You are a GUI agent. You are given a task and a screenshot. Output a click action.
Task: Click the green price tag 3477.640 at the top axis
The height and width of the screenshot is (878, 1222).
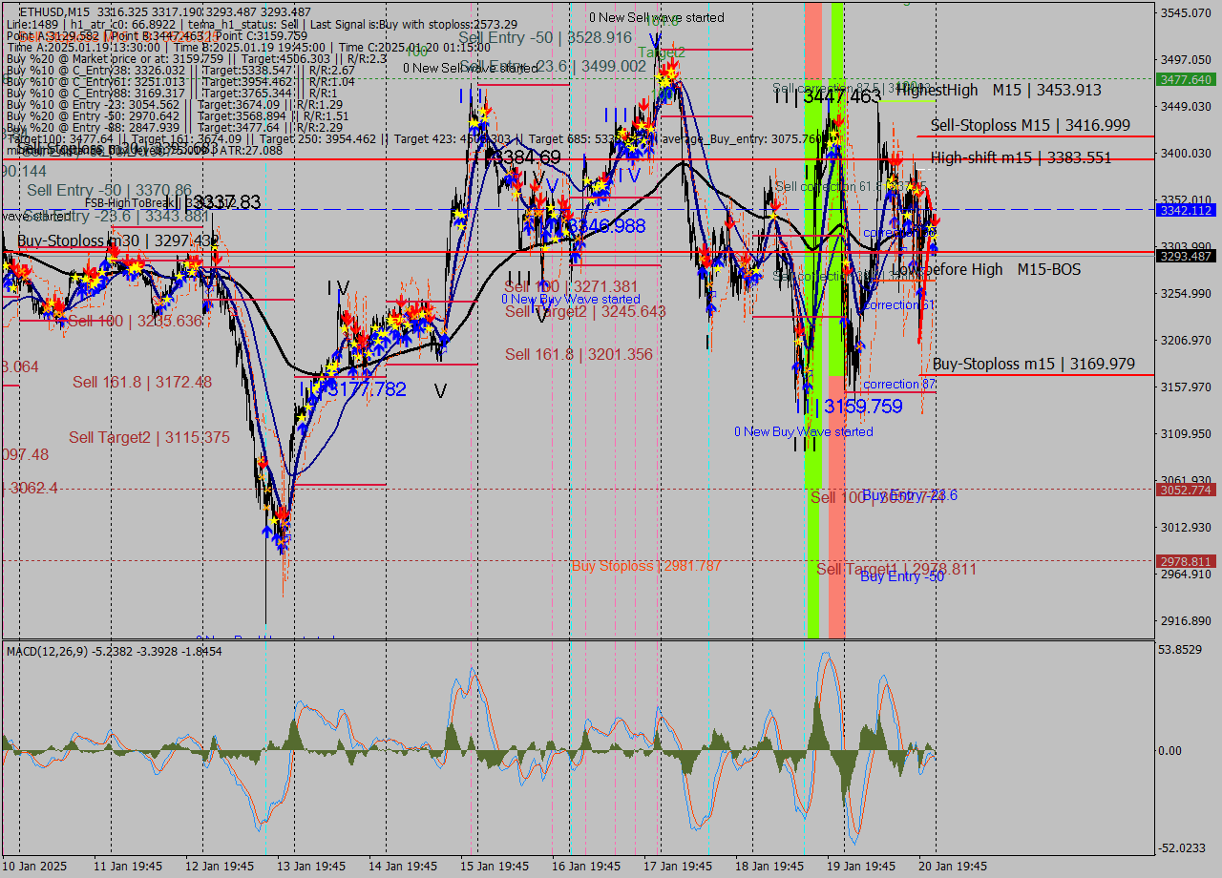coord(1188,81)
